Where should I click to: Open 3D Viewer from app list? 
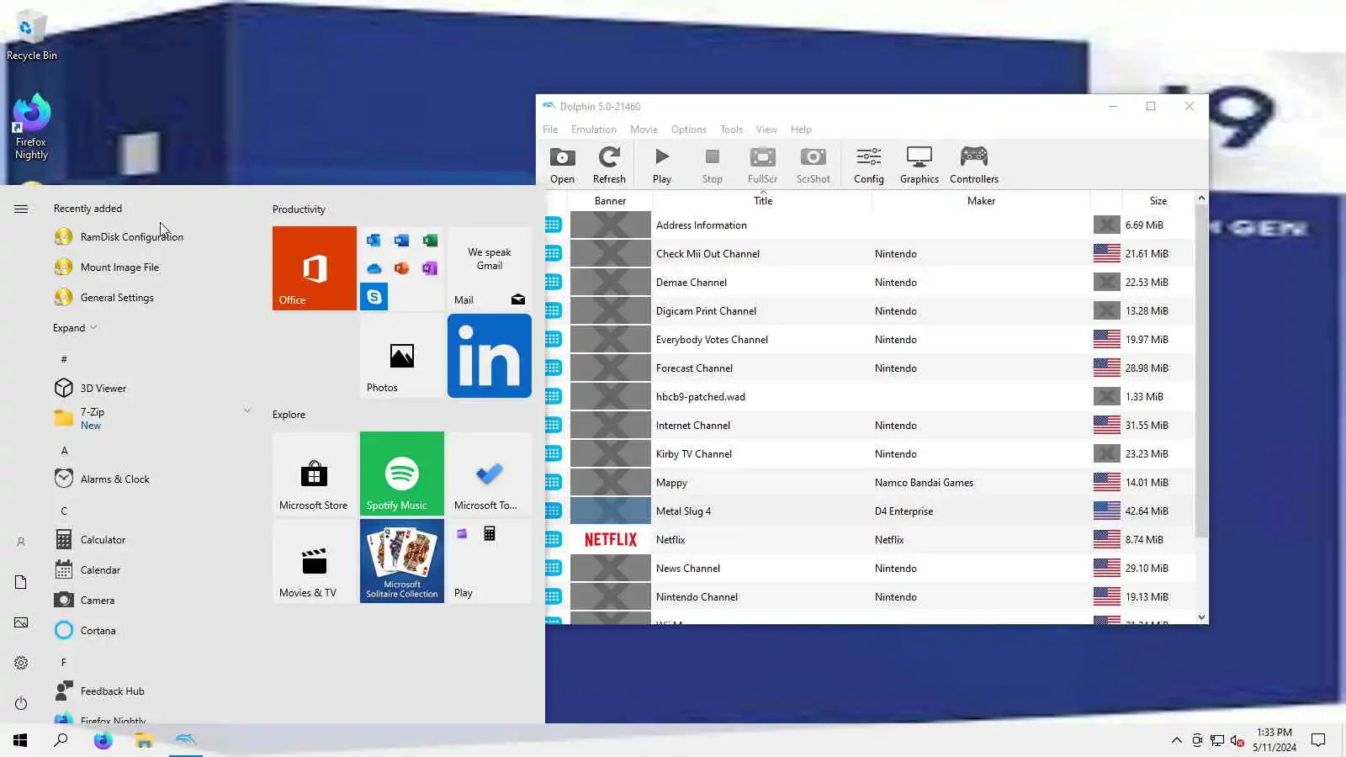coord(151,389)
